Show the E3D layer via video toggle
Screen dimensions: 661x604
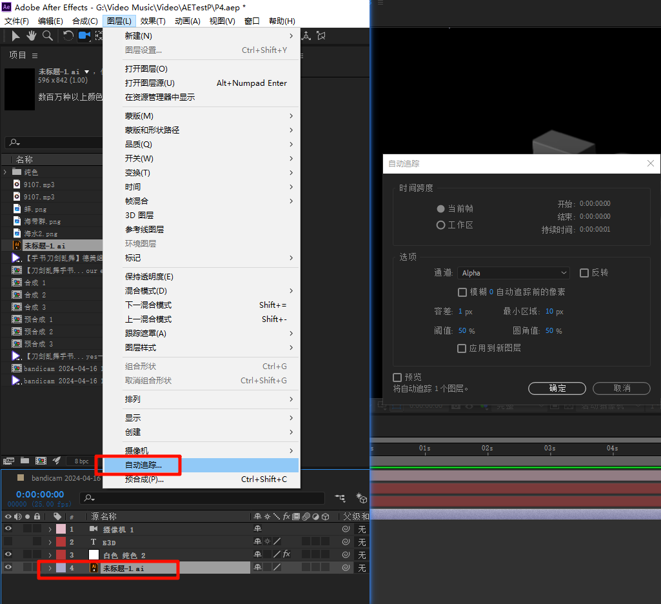click(x=8, y=541)
